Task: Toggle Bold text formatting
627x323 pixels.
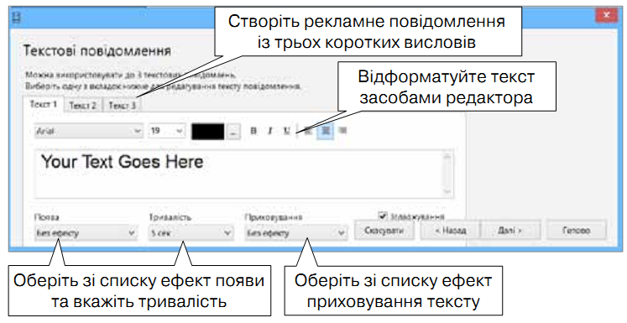Action: pyautogui.click(x=253, y=131)
